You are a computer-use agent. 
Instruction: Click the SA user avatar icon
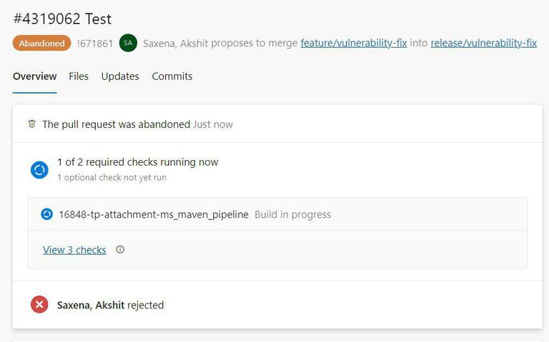click(x=128, y=43)
